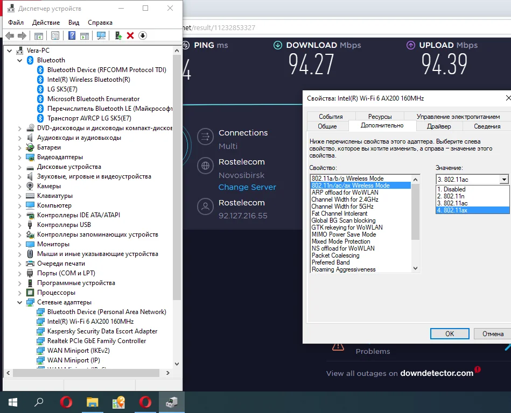Choose 4. 802.11ax in the value list
Viewport: 511px width, 413px height.
click(472, 210)
